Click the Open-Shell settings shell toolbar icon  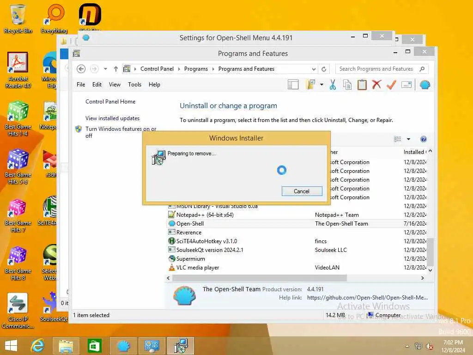tap(425, 85)
